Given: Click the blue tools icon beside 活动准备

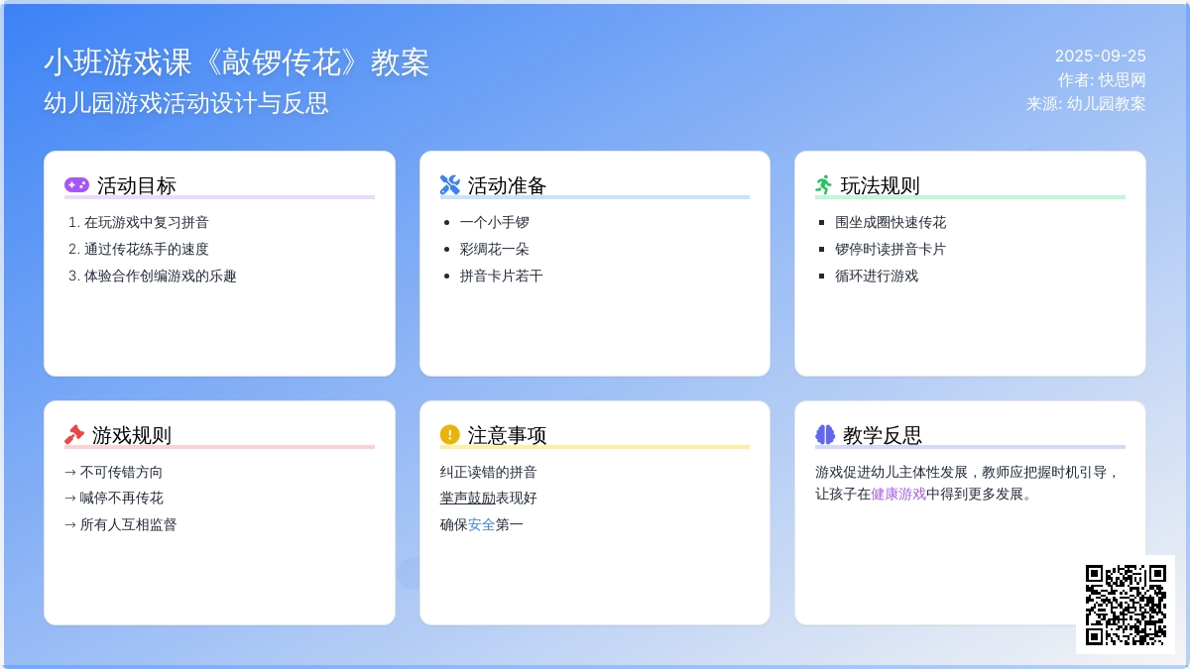Looking at the screenshot, I should point(450,185).
